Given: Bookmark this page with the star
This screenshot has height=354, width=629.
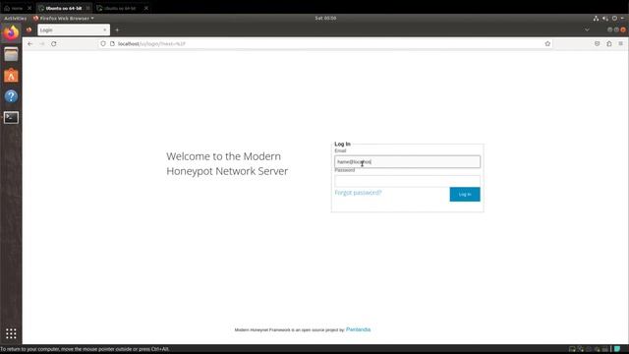Looking at the screenshot, I should 547,43.
